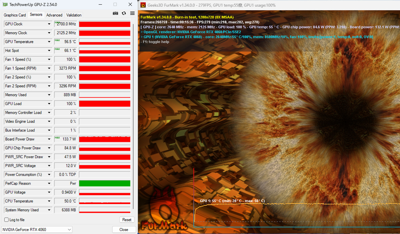Click the FurMark OpenGL renderer info line
400x234 pixels.
[x=191, y=32]
